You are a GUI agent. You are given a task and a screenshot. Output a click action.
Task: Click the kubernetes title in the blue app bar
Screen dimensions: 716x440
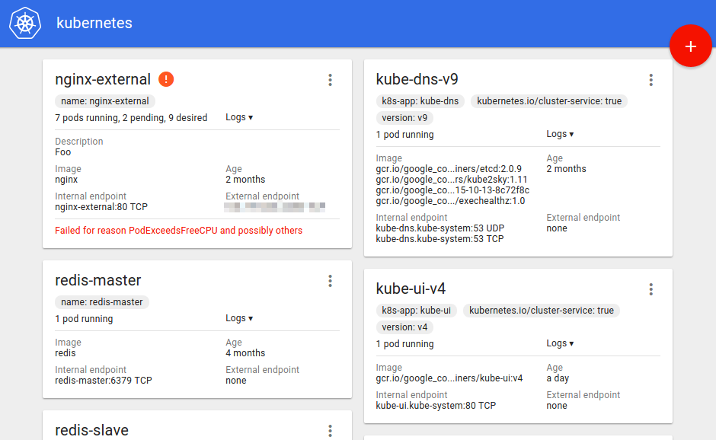[x=94, y=23]
